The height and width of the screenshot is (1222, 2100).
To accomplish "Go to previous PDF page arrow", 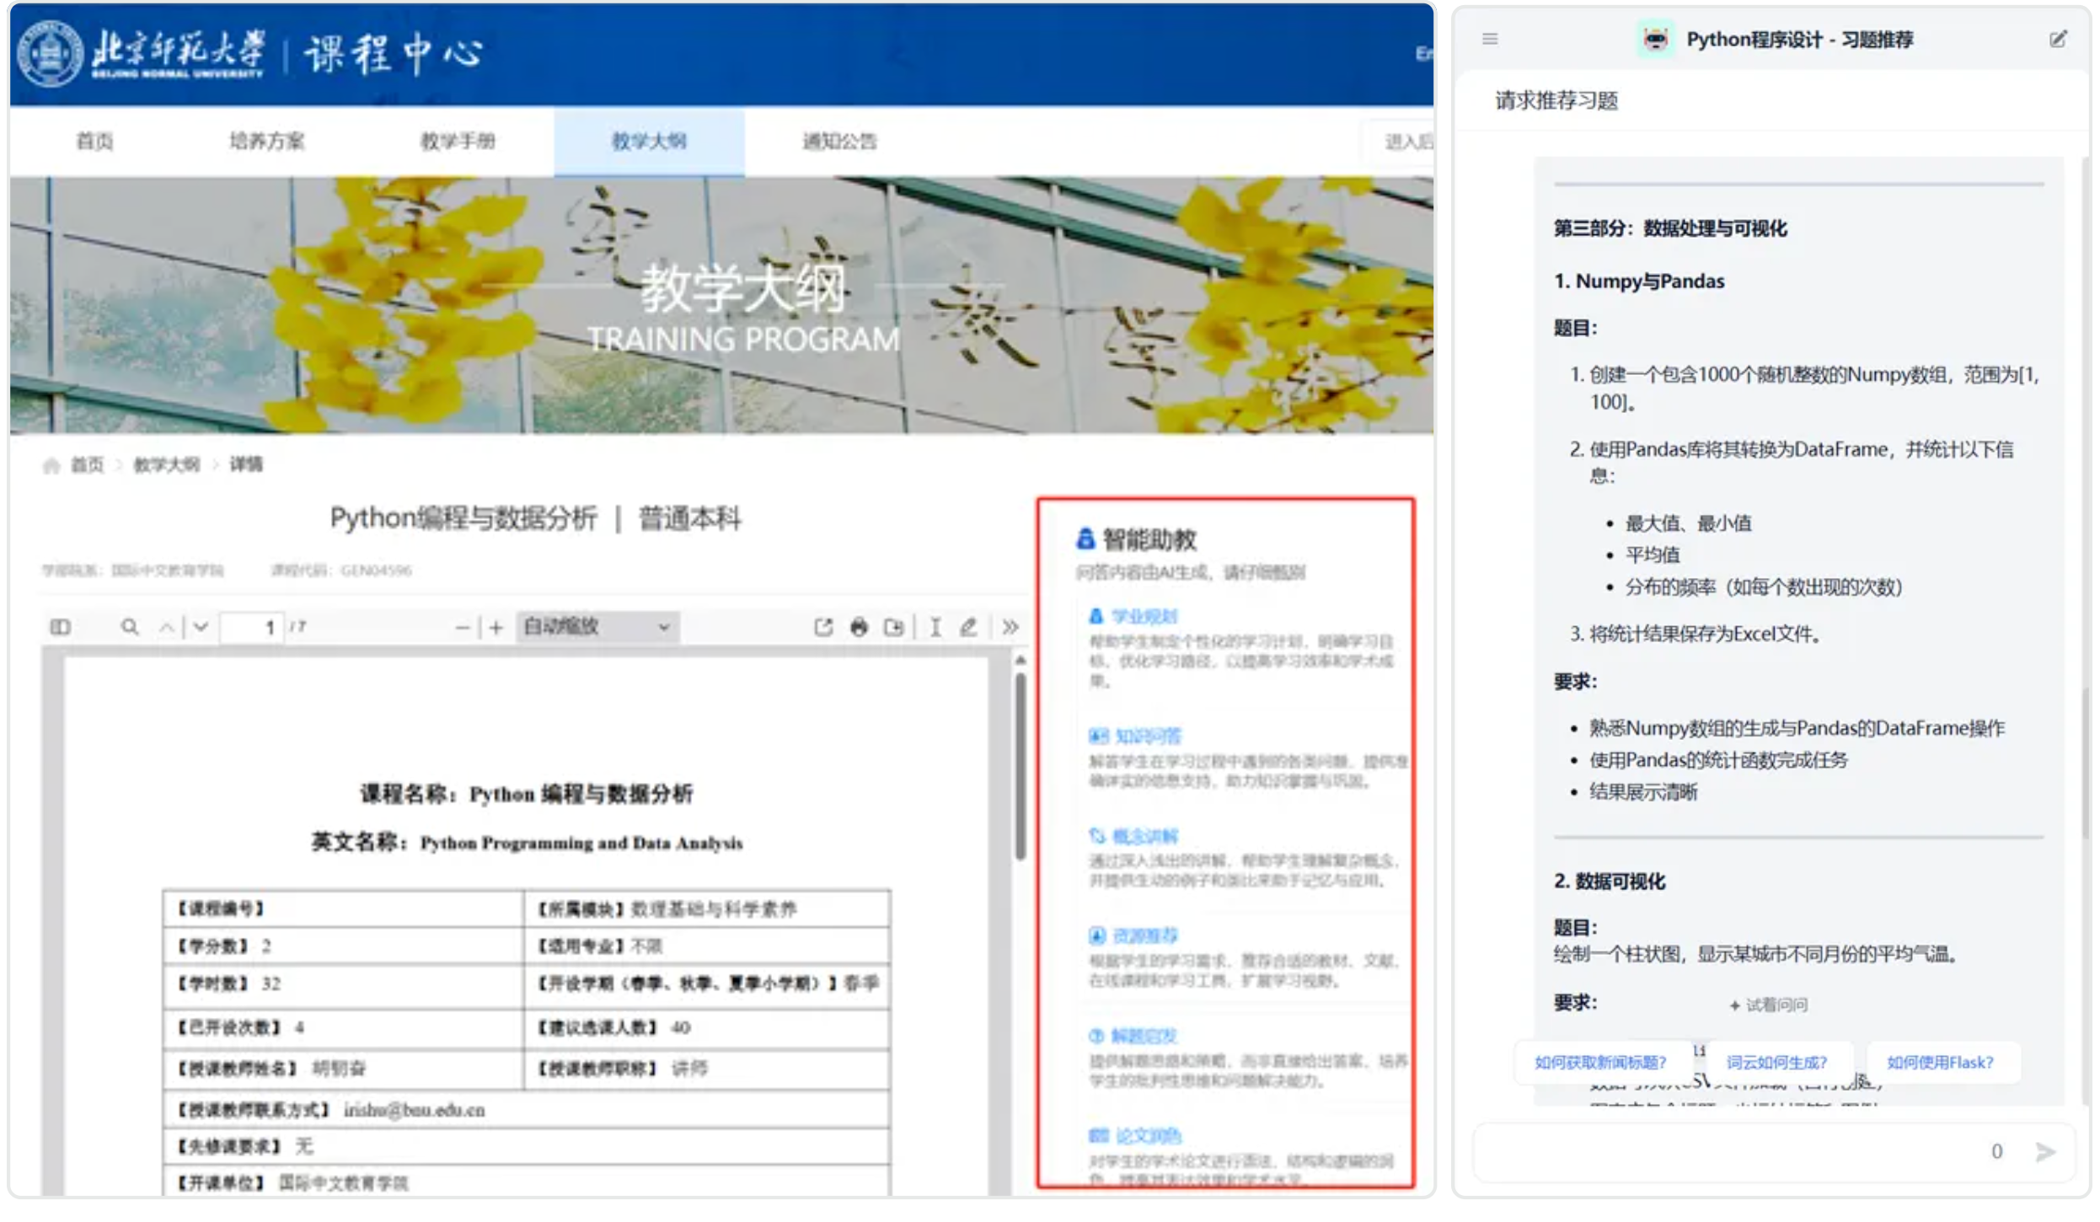I will coord(167,627).
